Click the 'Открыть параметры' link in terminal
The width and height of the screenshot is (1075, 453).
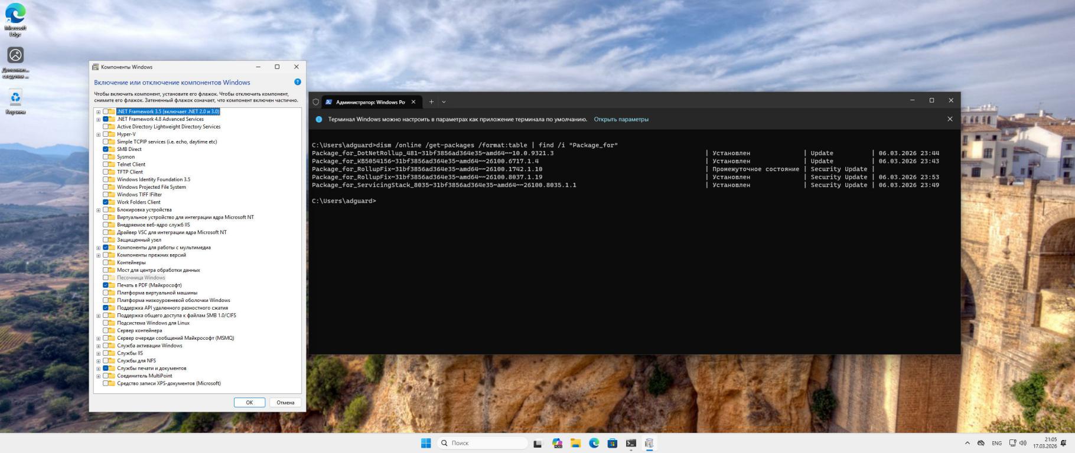pos(621,119)
